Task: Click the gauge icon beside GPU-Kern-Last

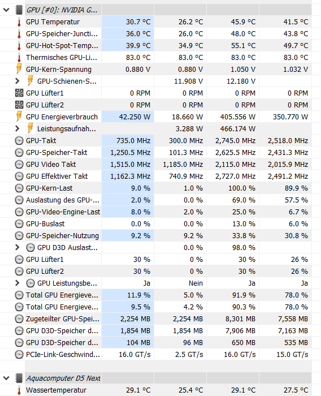Action: [x=19, y=188]
